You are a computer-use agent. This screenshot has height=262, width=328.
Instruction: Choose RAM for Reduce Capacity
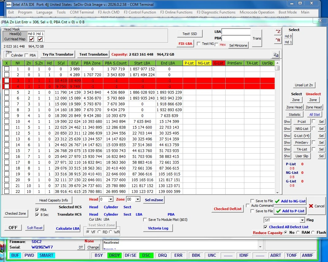click(298, 233)
